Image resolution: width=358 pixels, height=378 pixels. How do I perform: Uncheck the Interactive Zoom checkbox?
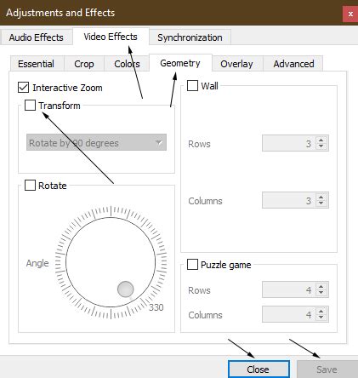pyautogui.click(x=23, y=88)
